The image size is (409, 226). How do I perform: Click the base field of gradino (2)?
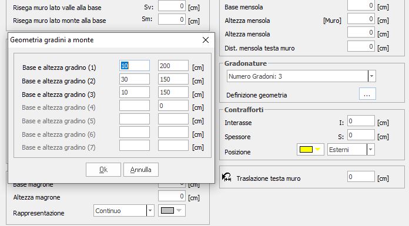[x=135, y=79]
